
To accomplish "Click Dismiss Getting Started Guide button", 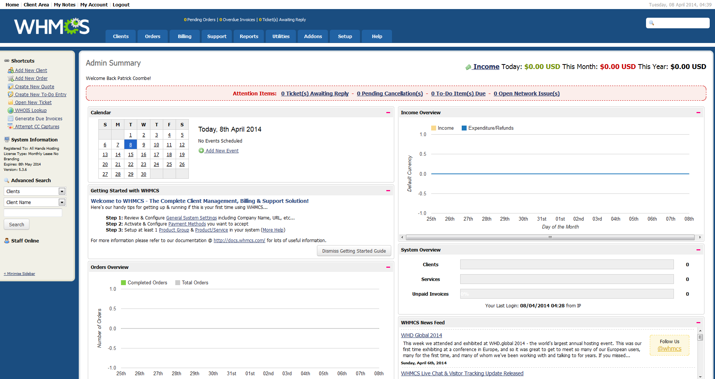I will click(354, 251).
